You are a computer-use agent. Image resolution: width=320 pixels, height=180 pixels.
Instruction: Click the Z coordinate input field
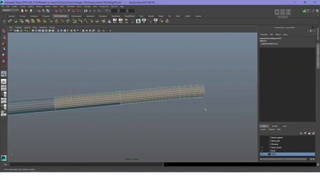coord(131,10)
